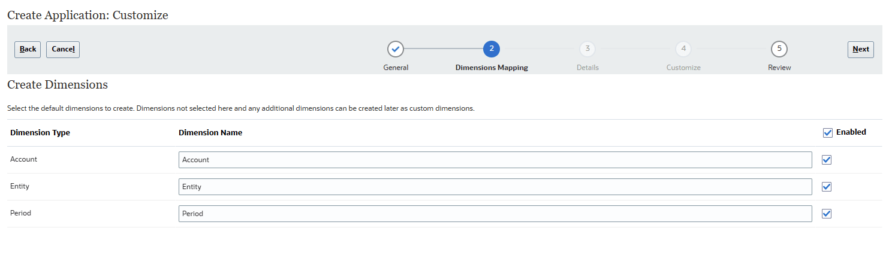Viewport: 889px width, 258px height.
Task: Click into the Period dimension name field
Action: (x=495, y=214)
